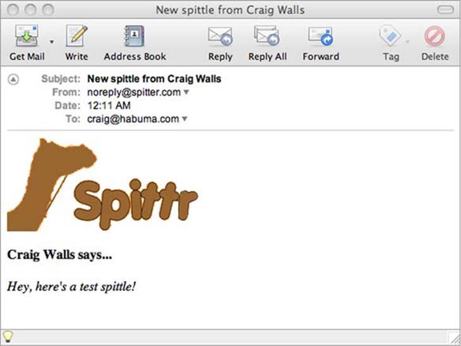Click the Spittr logo image
Screen dimensions: 461x346
point(102,184)
